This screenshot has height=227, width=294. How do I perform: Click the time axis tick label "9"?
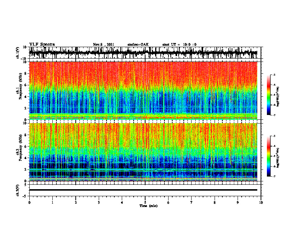pyautogui.click(x=238, y=203)
